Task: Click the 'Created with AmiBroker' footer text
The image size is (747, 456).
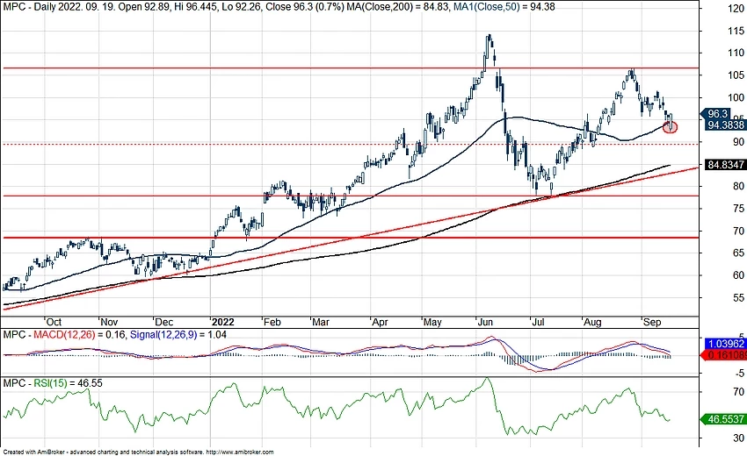Action: click(35, 452)
